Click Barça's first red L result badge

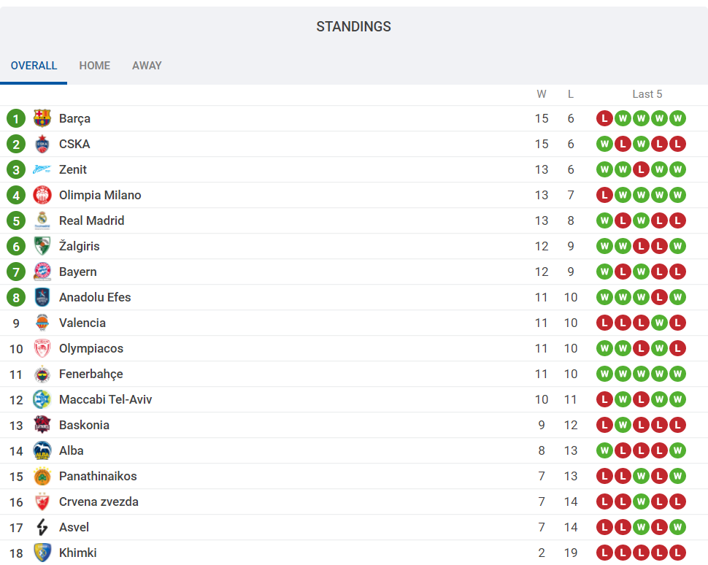pos(604,118)
